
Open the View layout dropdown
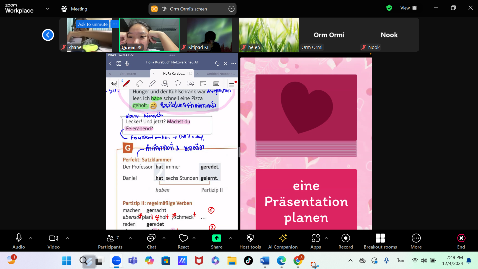click(x=408, y=8)
